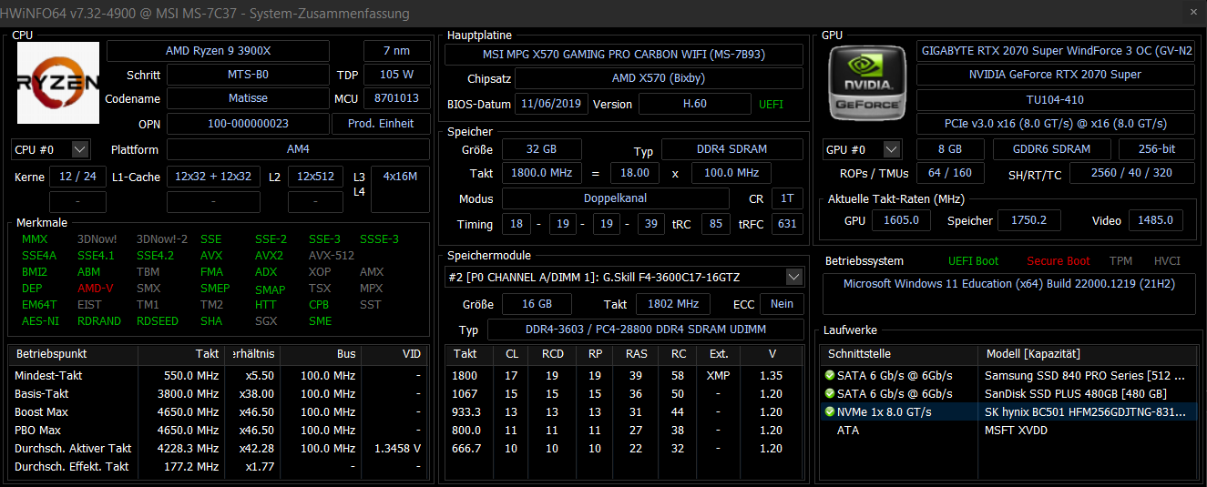
Task: Click the AMD X570 (Bixby) chipset field
Action: [x=660, y=78]
